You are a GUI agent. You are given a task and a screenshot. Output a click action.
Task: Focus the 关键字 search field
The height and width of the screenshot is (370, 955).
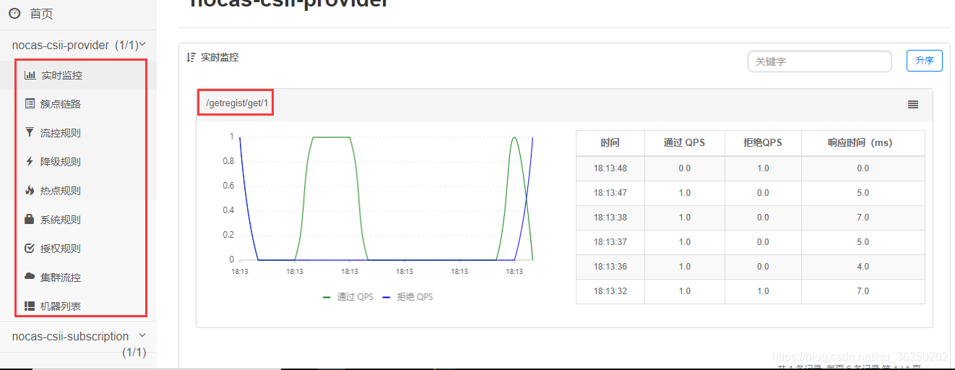(820, 61)
